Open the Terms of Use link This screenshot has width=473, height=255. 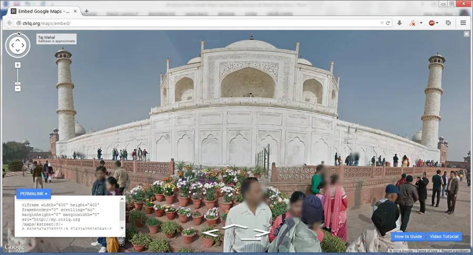pos(427,251)
